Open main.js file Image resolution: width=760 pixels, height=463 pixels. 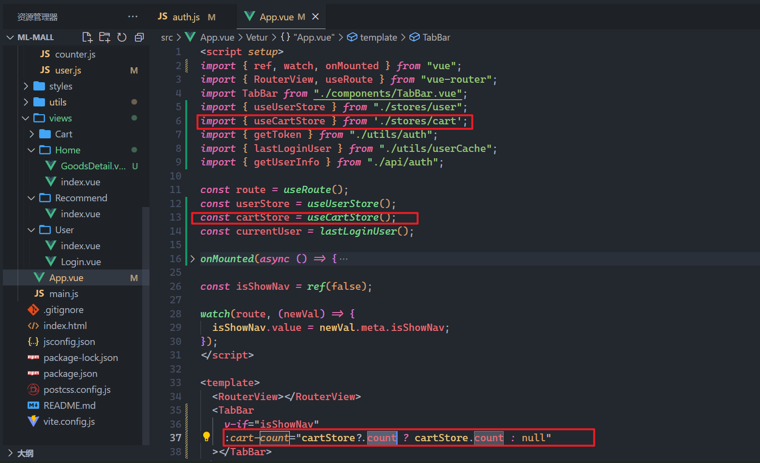63,294
